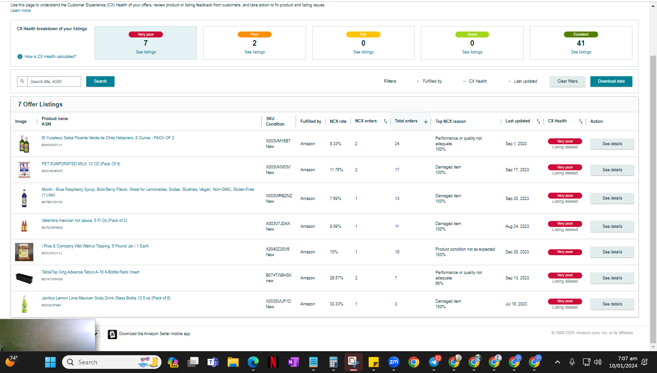See details for El Yucateco Salsa listing
Image resolution: width=657 pixels, height=373 pixels.
pyautogui.click(x=612, y=144)
